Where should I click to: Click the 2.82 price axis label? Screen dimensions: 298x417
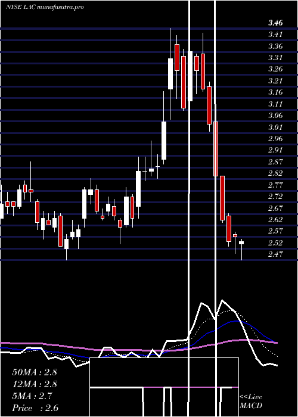[275, 173]
